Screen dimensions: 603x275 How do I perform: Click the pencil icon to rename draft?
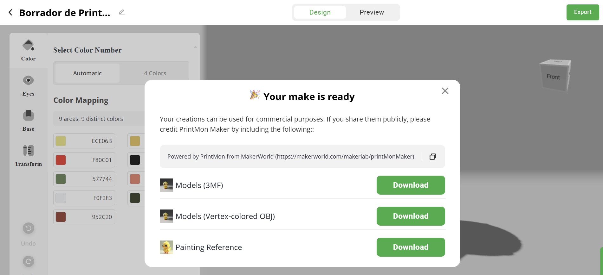tap(121, 12)
